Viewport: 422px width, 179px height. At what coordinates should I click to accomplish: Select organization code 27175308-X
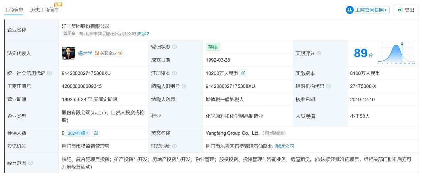coord(363,86)
